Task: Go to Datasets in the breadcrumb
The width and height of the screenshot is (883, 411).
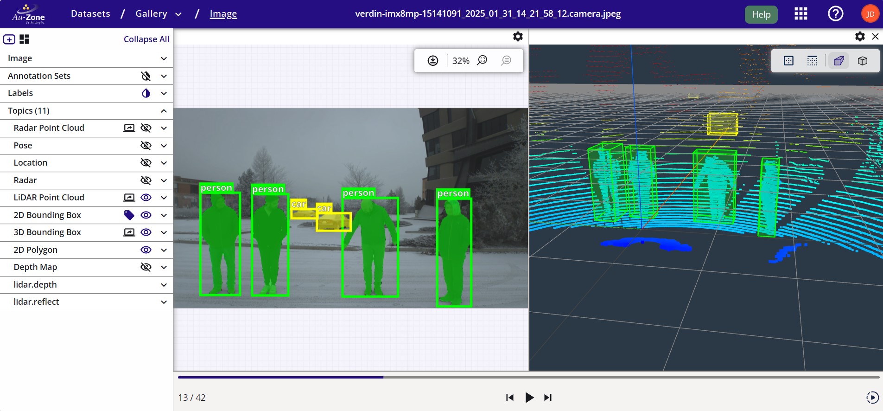Action: (x=90, y=14)
